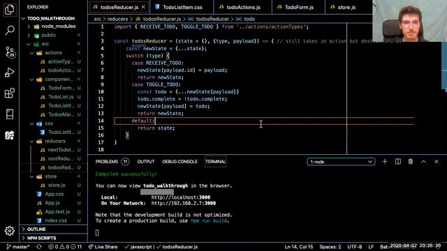Screen dimensions: 447x251
Task: Click 192.168.2.7:3000 network link in terminal
Action: [x=183, y=204]
